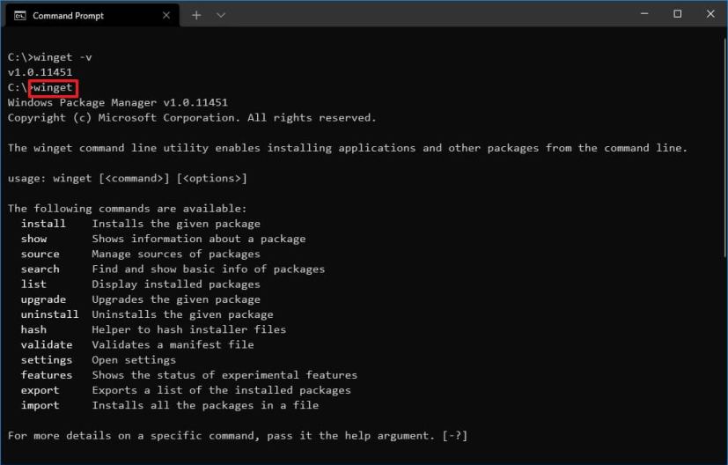
Task: Click 'Installs the given package' description
Action: click(x=176, y=224)
